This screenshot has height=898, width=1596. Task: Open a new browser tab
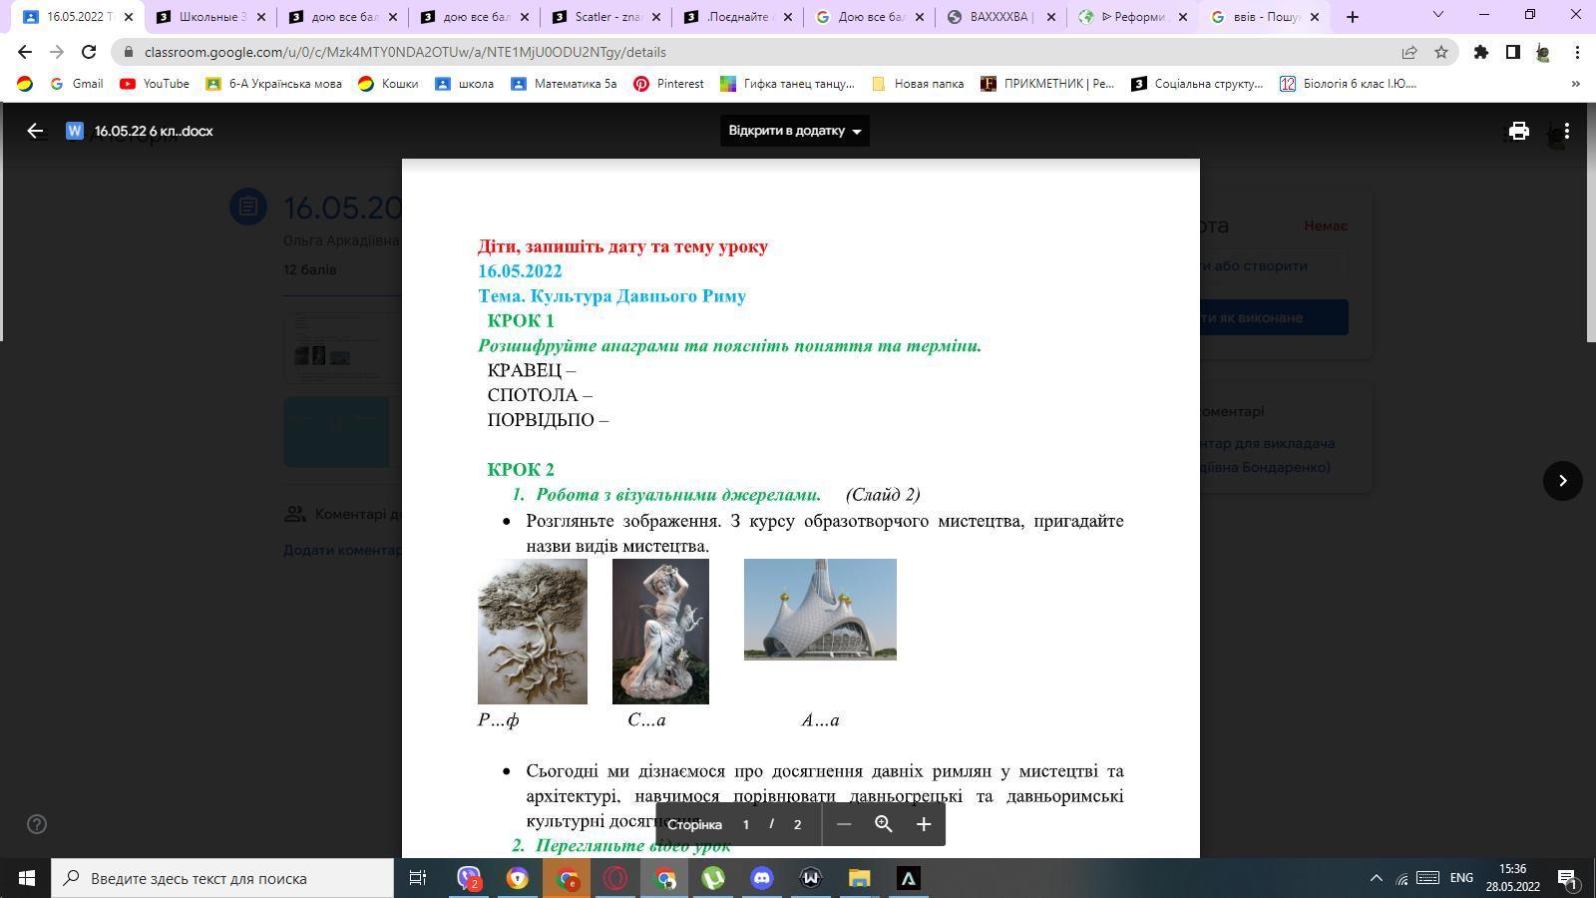(1353, 17)
